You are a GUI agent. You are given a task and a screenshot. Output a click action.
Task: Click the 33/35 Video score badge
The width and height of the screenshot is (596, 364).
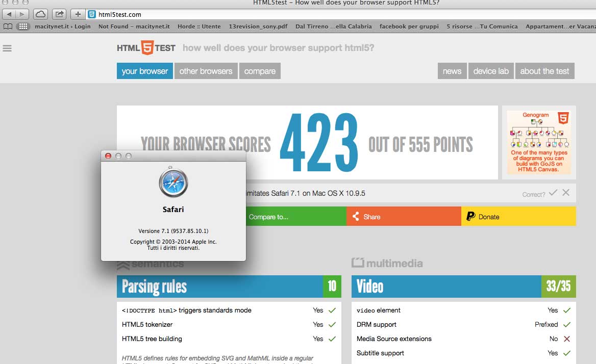(x=558, y=287)
